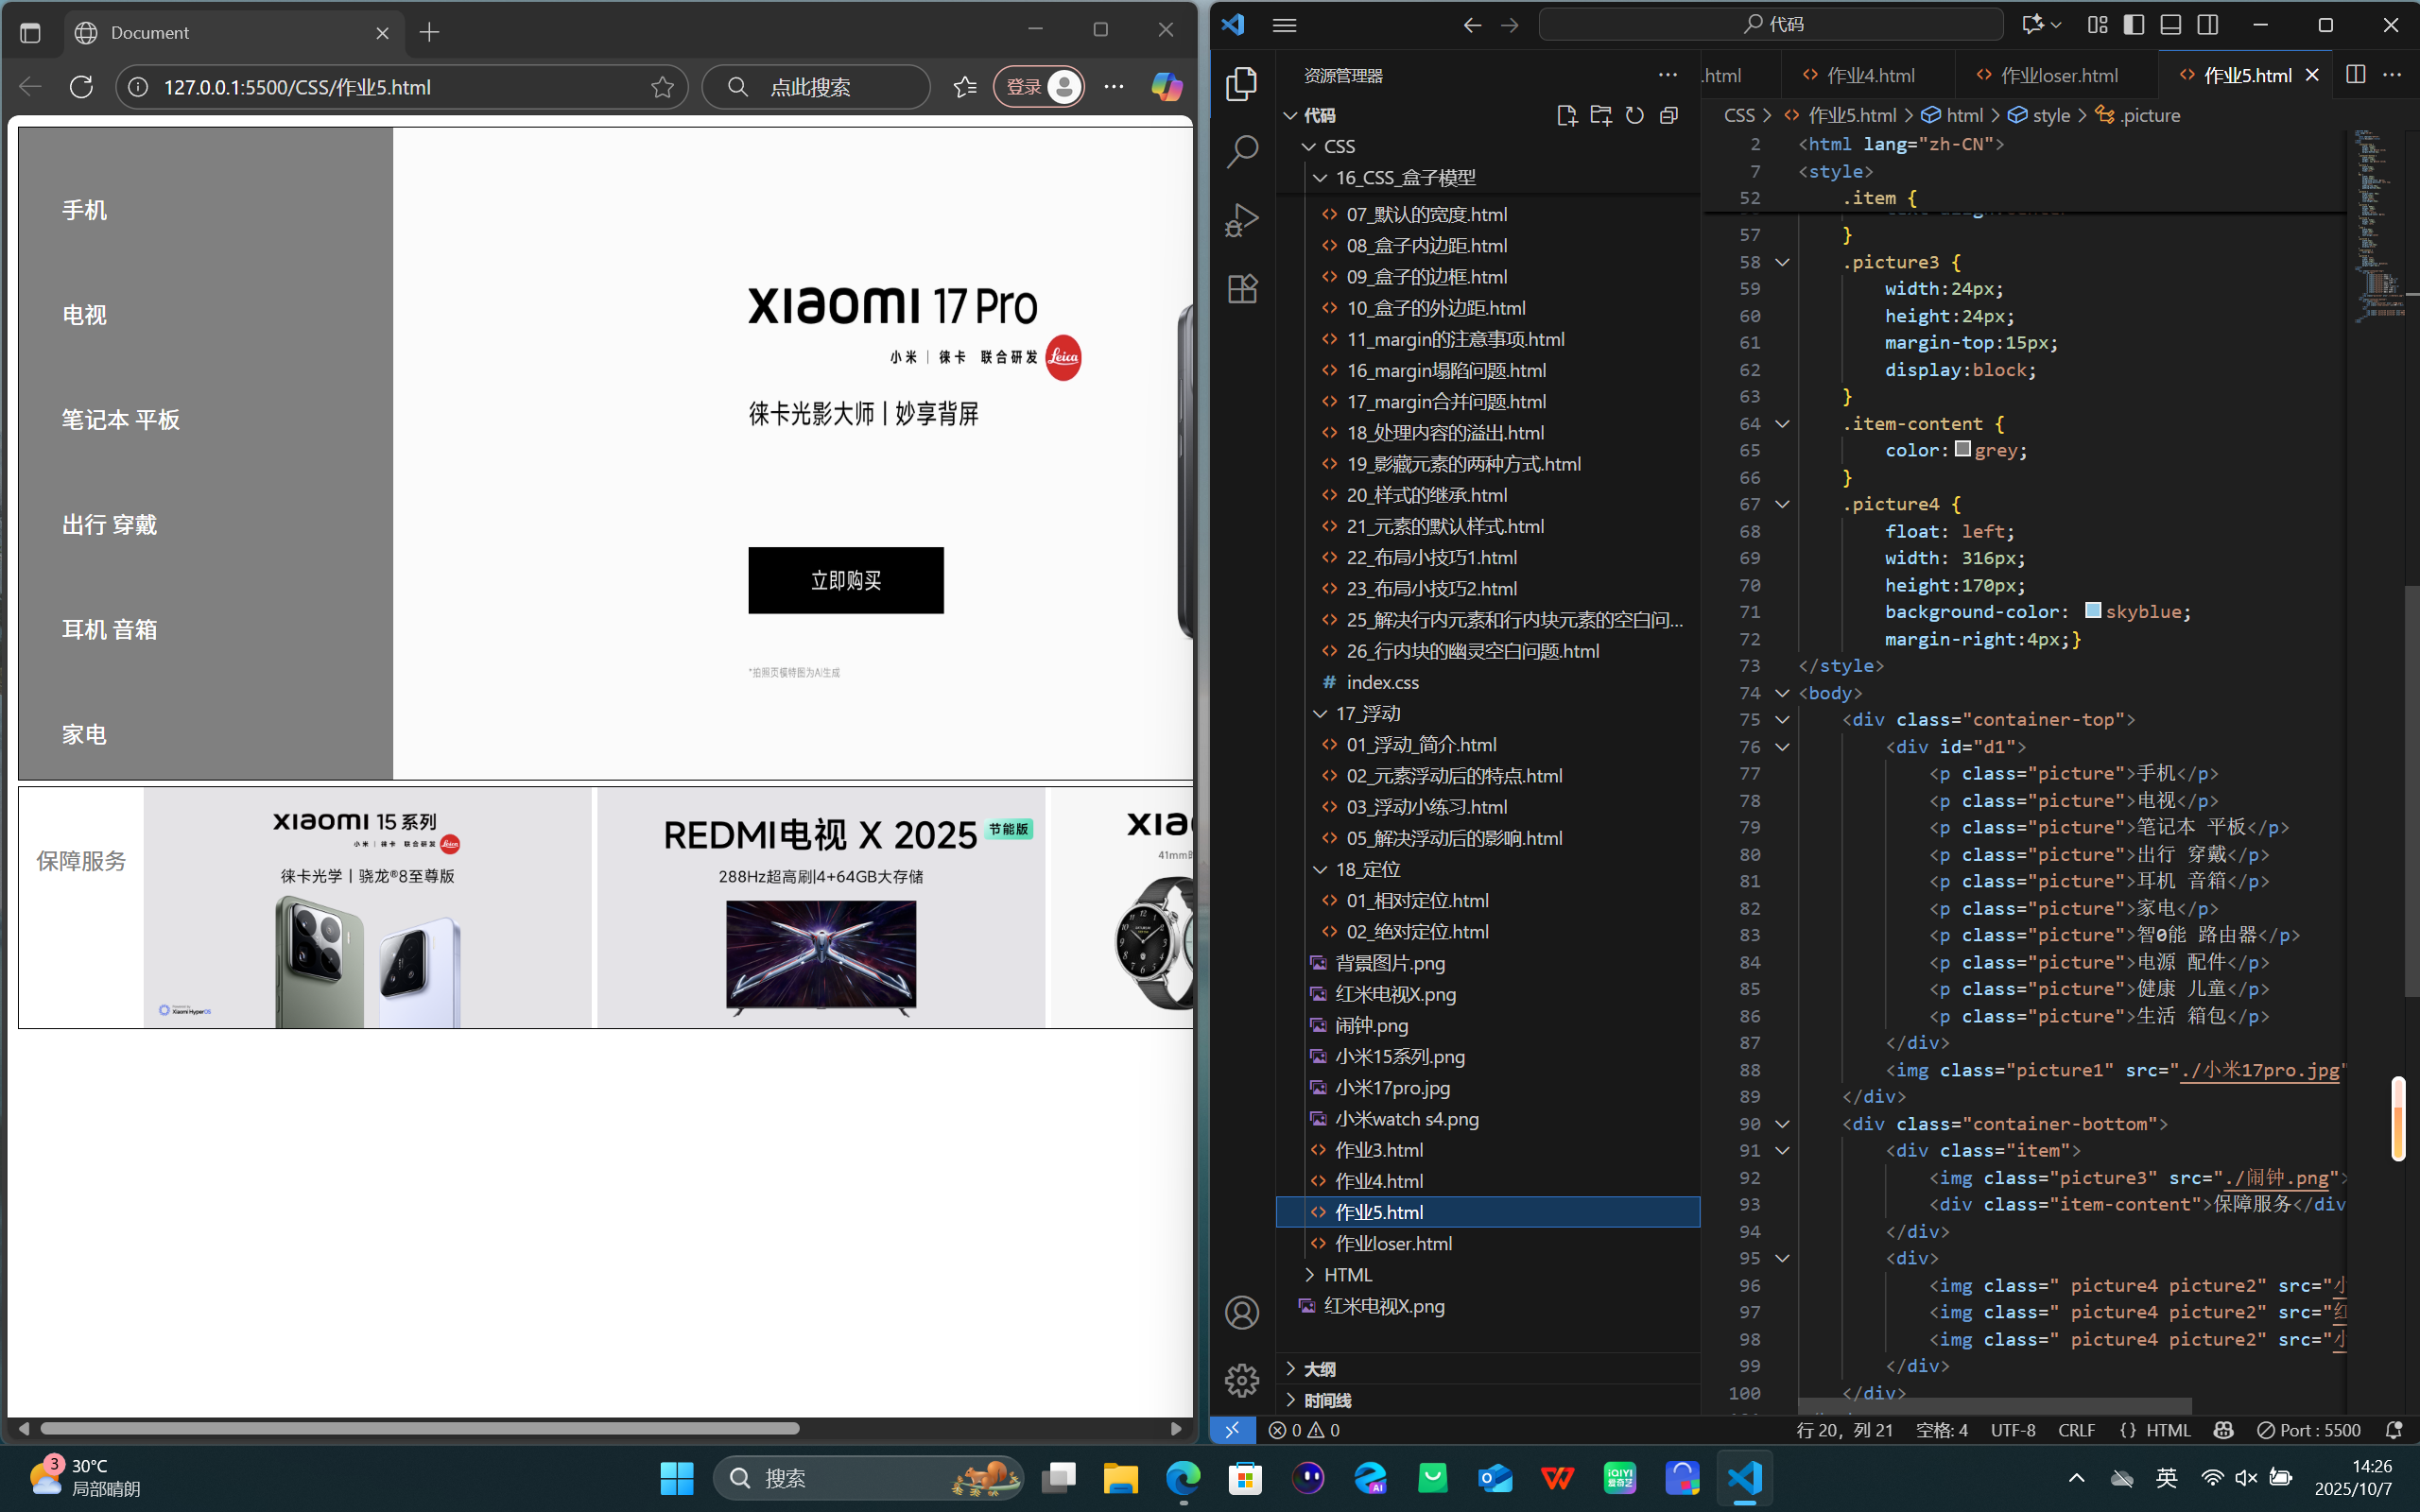
Task: Open the Explorer view in VS Code activity bar
Action: point(1242,84)
